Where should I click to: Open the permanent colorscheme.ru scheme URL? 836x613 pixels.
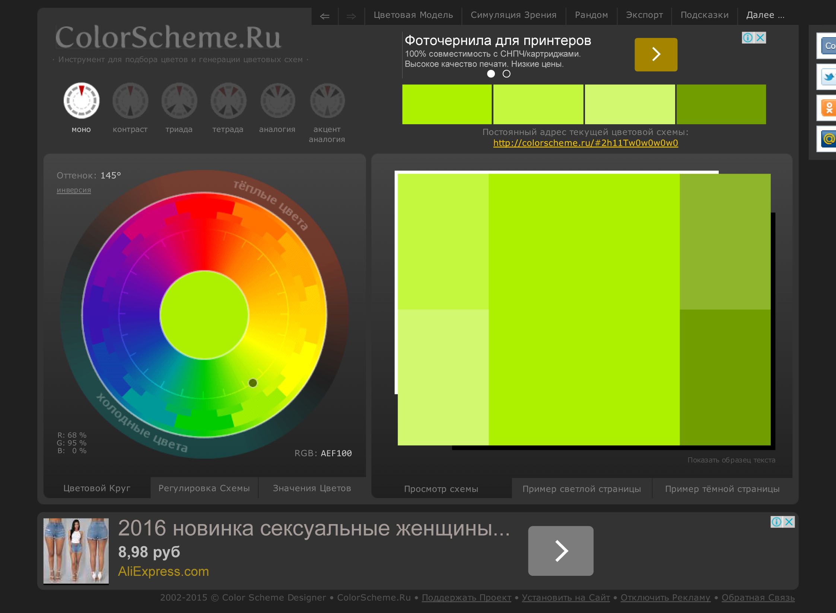[x=585, y=143]
